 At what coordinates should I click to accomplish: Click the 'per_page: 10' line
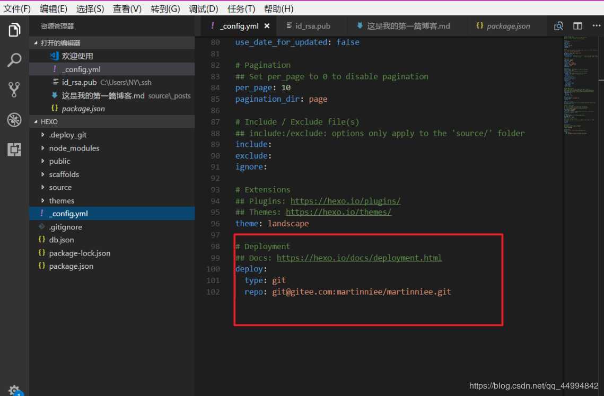point(262,87)
